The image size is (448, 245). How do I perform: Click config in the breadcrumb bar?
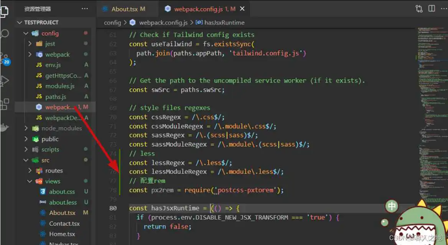coord(112,22)
